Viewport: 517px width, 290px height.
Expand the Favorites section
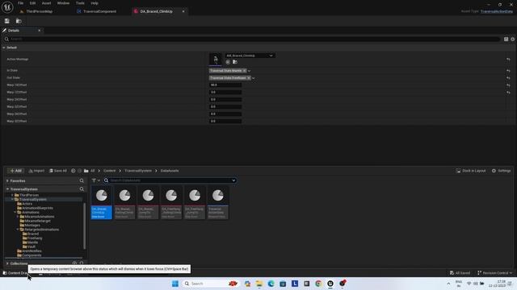pyautogui.click(x=7, y=180)
